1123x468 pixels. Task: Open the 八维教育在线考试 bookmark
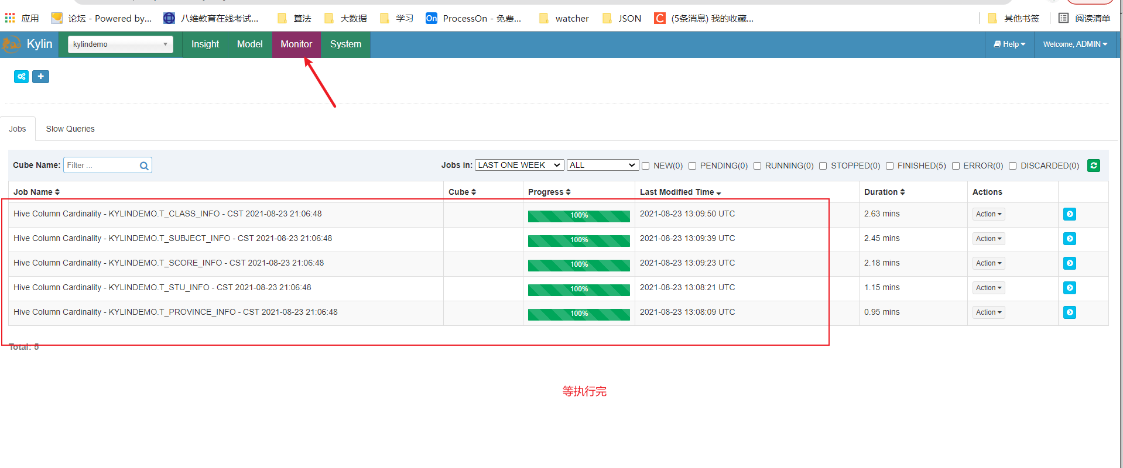[211, 18]
